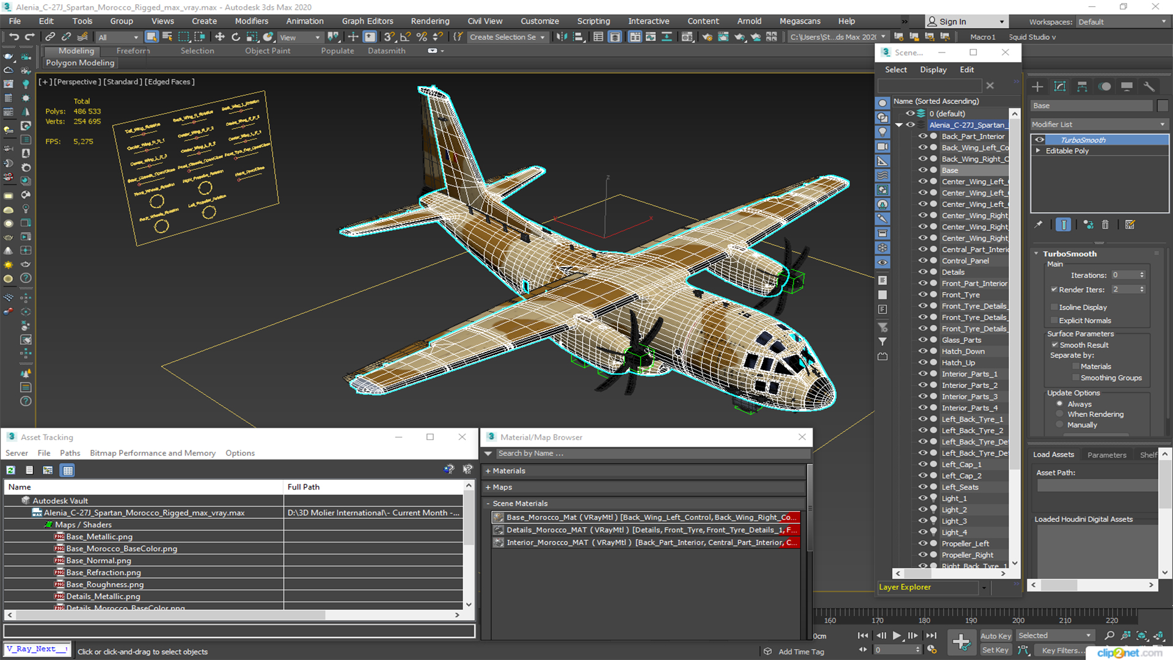Open the Rendering menu
1173x660 pixels.
coord(430,21)
